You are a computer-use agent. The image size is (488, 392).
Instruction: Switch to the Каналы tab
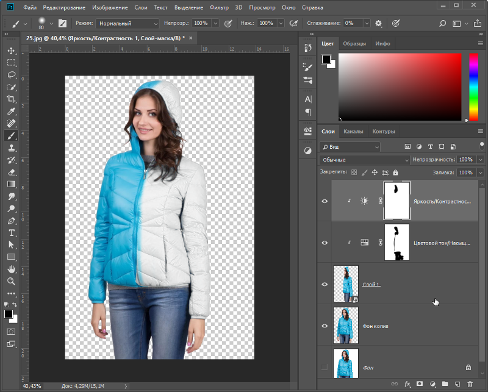pos(353,131)
